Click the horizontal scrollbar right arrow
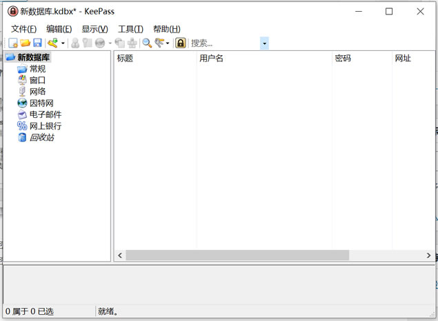 [x=428, y=256]
